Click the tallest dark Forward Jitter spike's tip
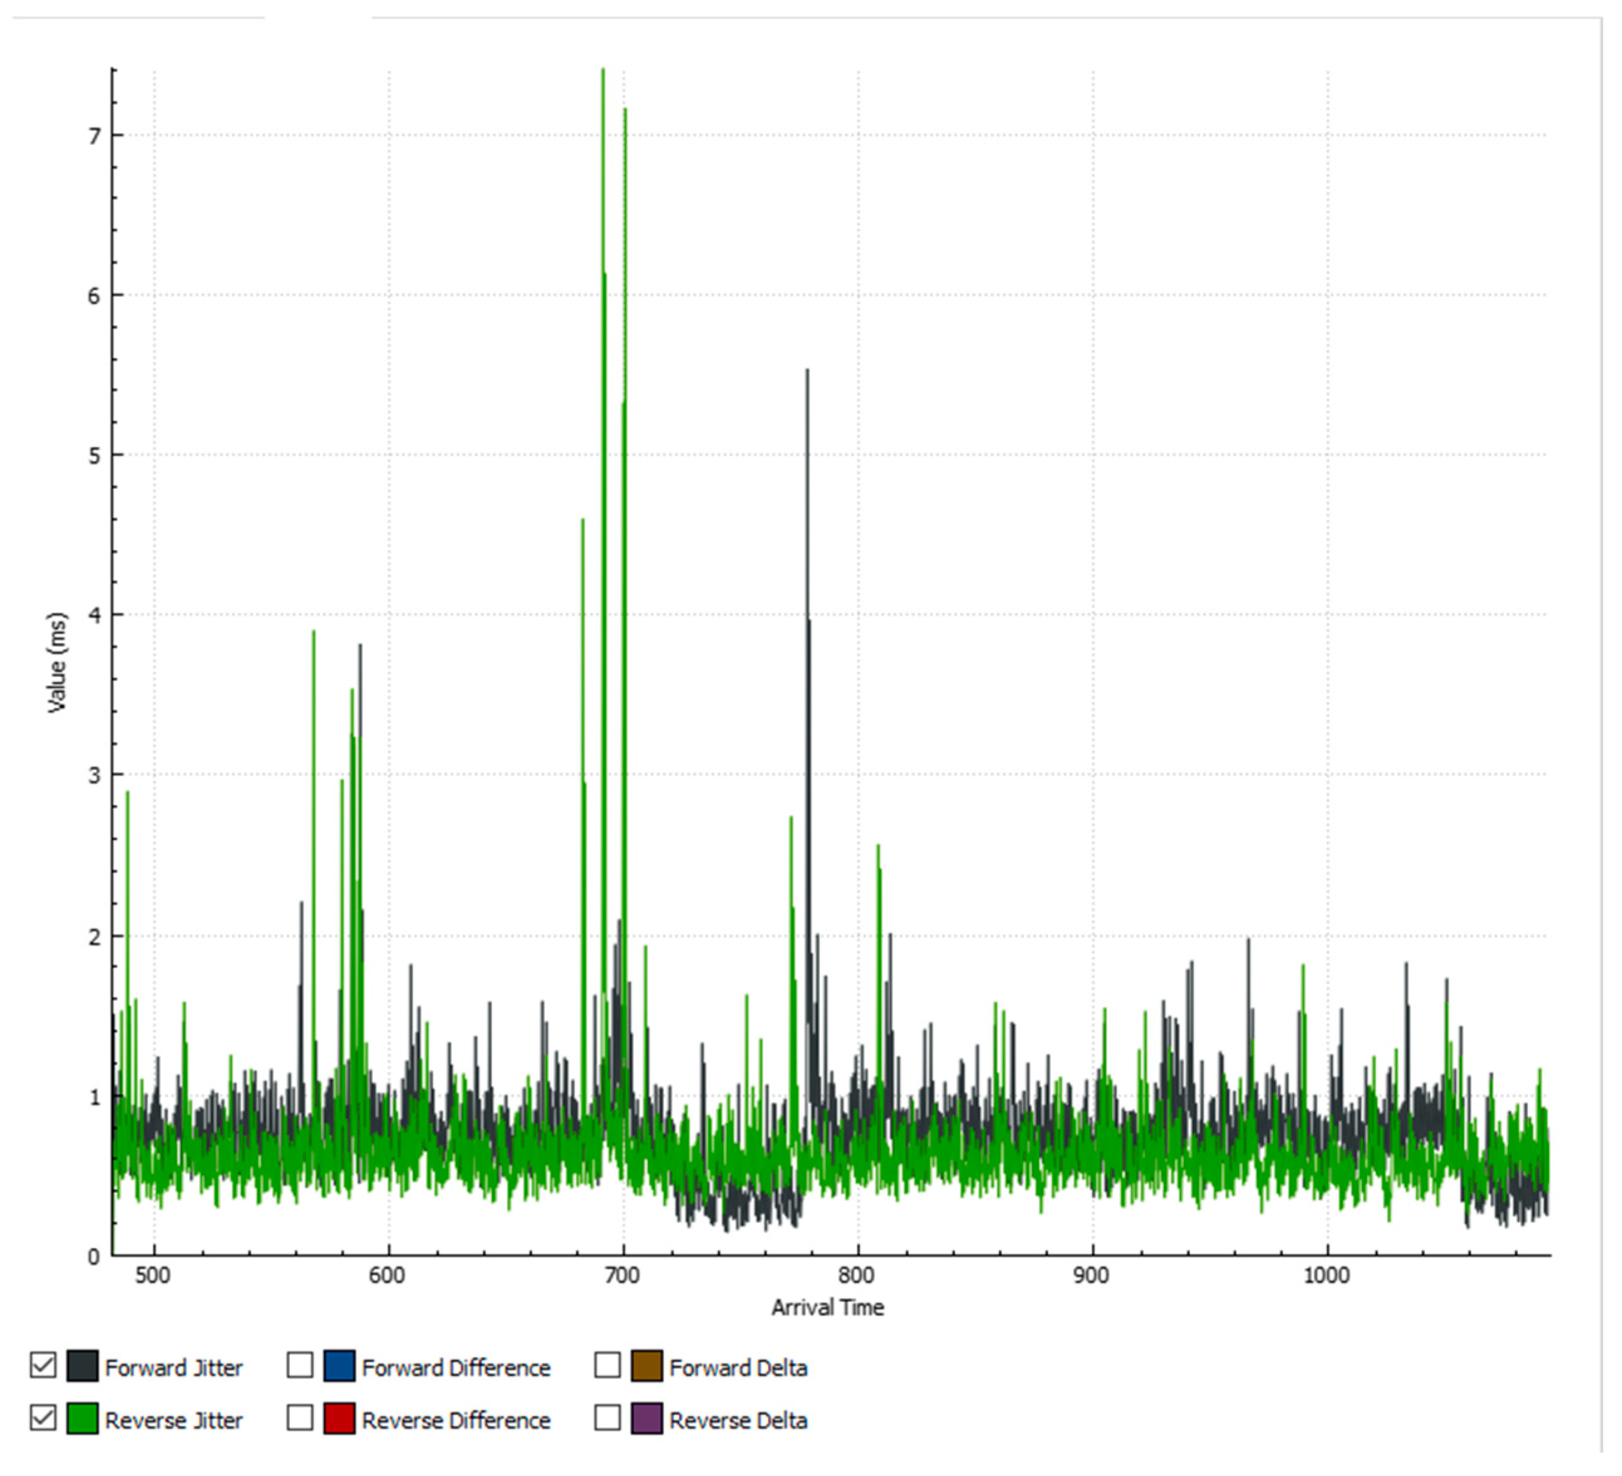 point(807,372)
